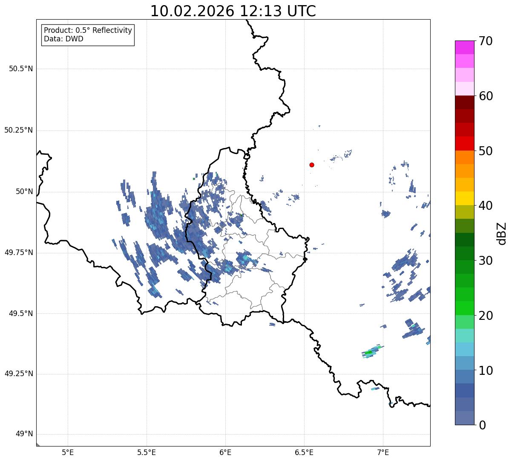Click the 5.5°E longitude label
Screen dimensions: 512x461
(x=147, y=452)
